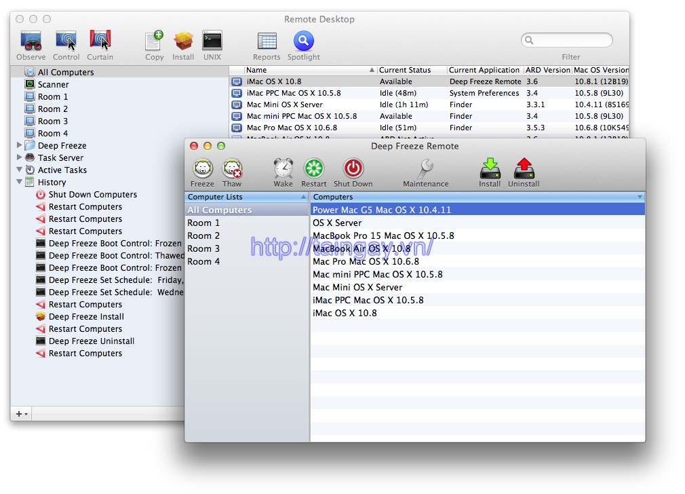
Task: Collapse the Active Tasks section
Action: click(x=20, y=170)
